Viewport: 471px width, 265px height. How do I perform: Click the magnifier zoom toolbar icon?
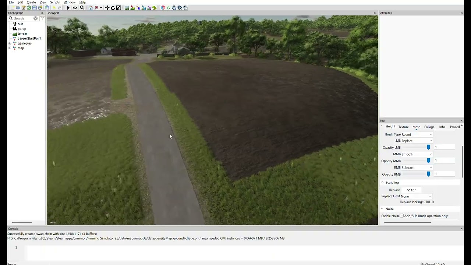[82, 8]
